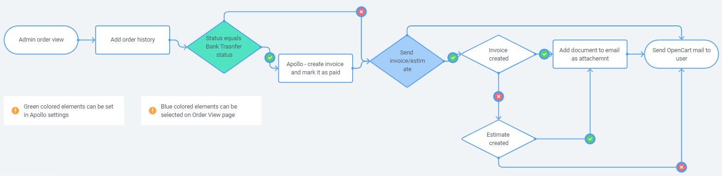Click orange warning icon in blue note
The image size is (722, 176).
[153, 110]
